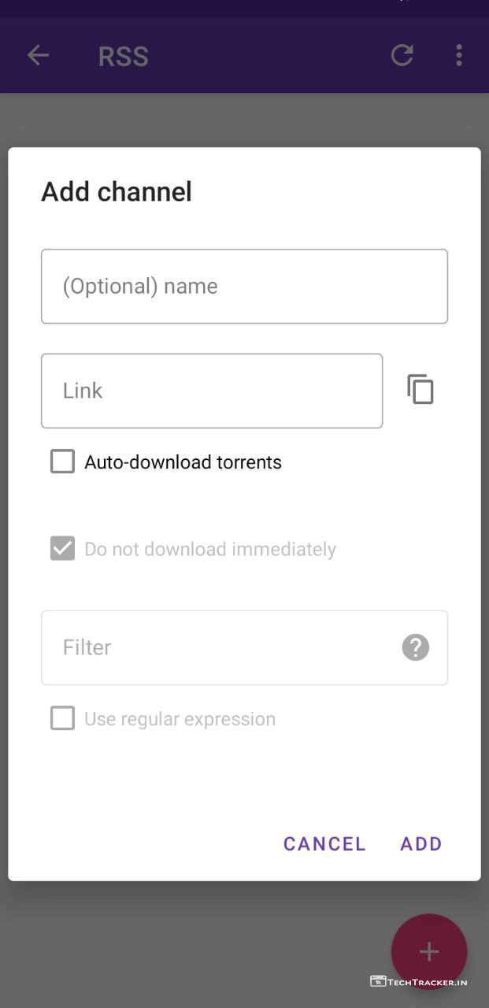Tick the Use regular expression checkbox
Image resolution: width=489 pixels, height=1008 pixels.
(x=63, y=718)
